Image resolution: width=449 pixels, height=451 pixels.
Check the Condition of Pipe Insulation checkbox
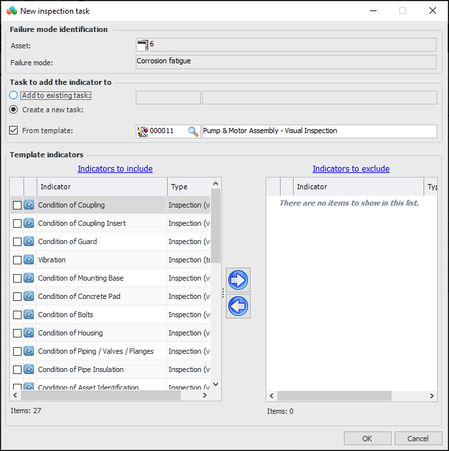[17, 369]
